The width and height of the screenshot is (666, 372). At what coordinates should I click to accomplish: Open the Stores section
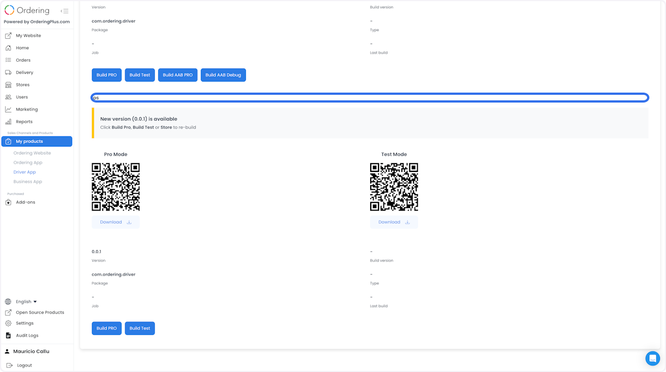coord(23,85)
